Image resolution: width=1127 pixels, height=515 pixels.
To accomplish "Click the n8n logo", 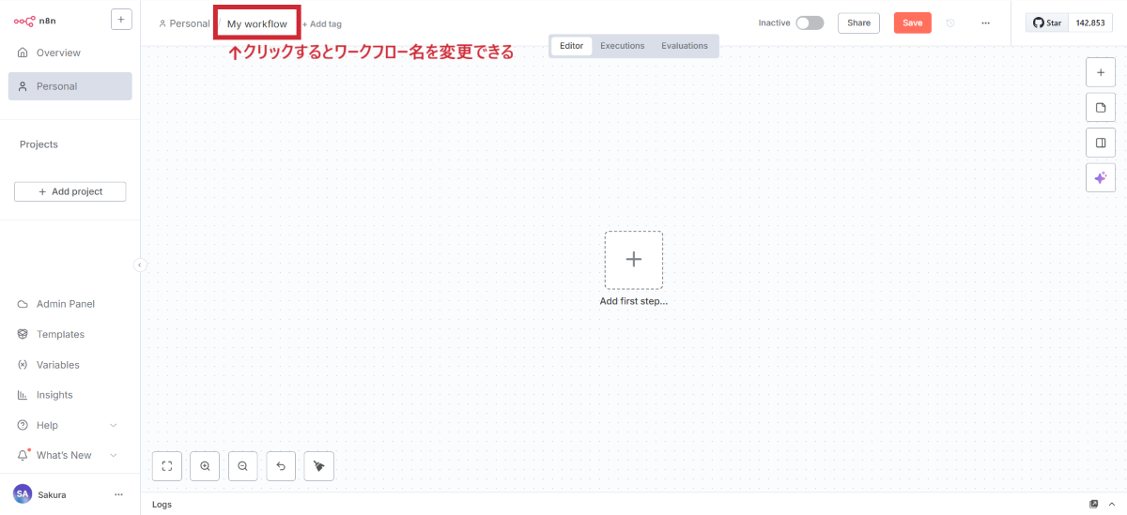I will coord(36,19).
